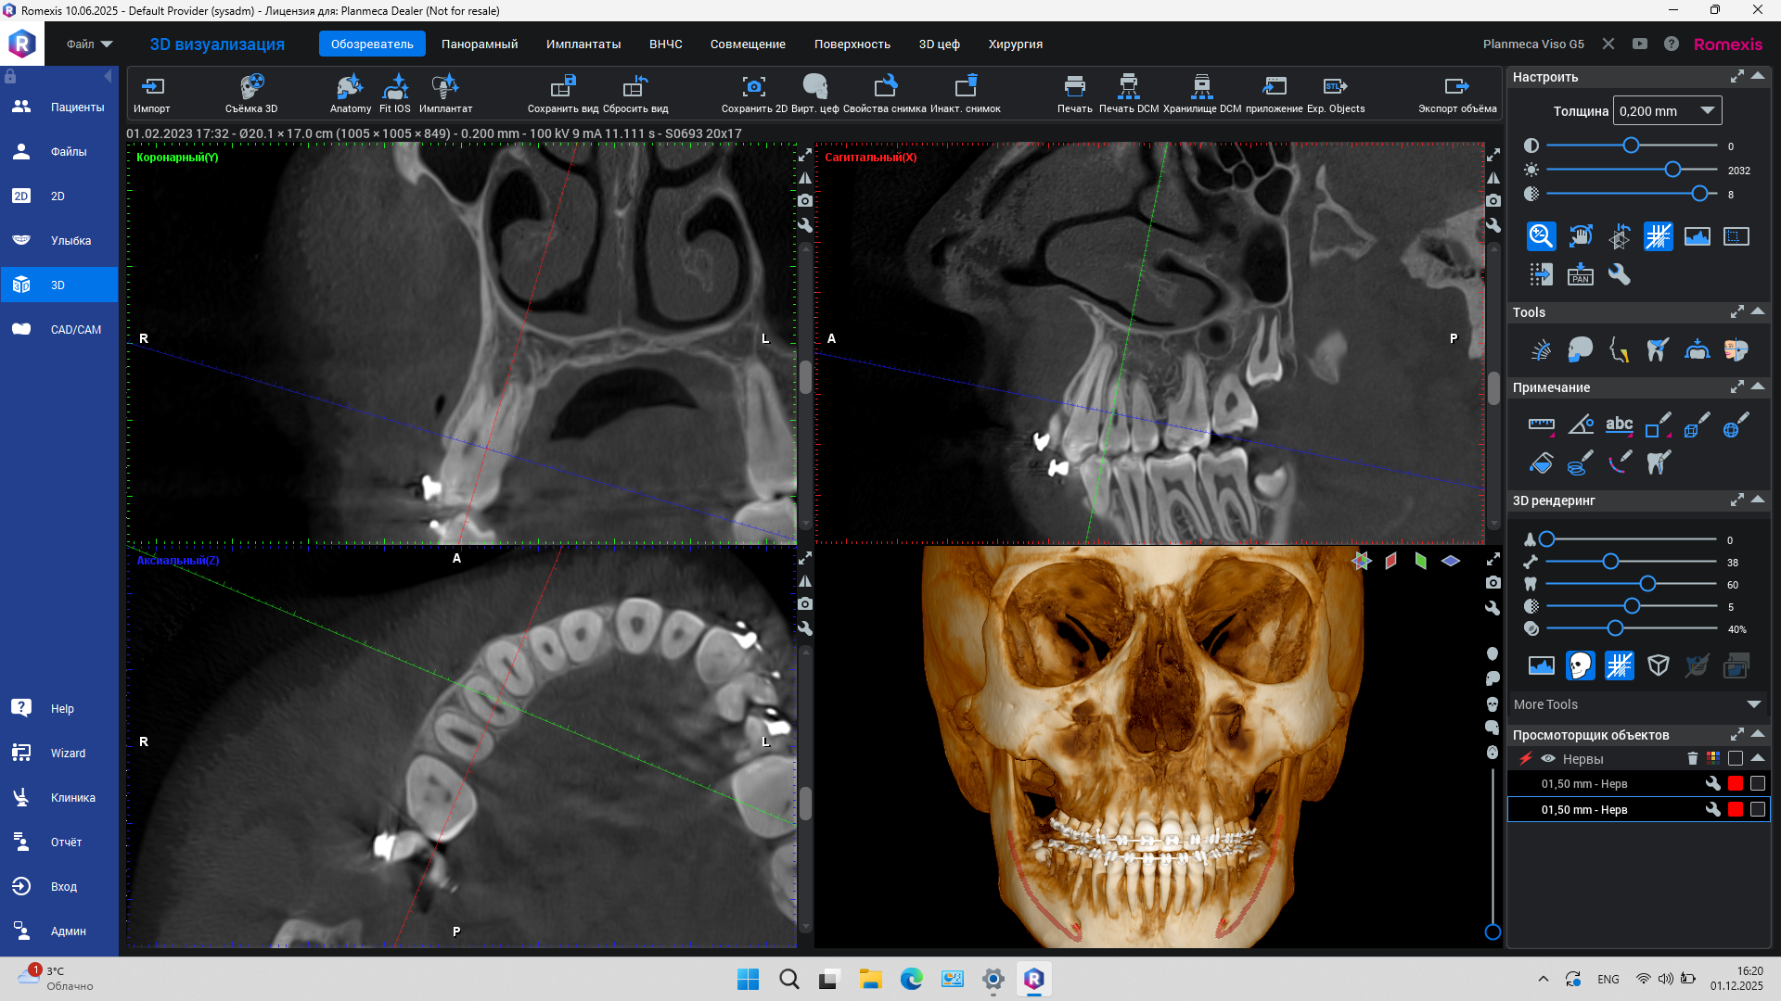The image size is (1781, 1001).
Task: Click the Fit IOS toolbar icon
Action: pyautogui.click(x=395, y=88)
